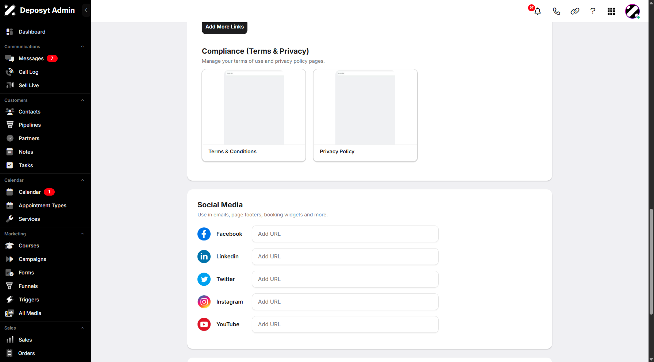Focus the Linkedin URL field

[x=345, y=257]
